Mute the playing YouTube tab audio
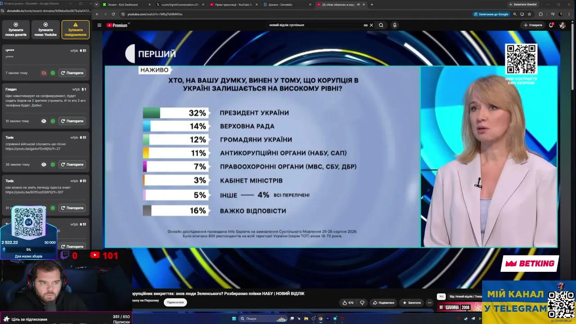576x324 pixels. 358,4
